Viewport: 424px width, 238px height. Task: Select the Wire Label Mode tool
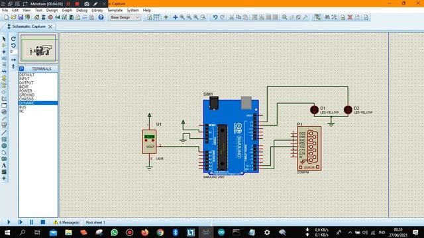(4, 58)
